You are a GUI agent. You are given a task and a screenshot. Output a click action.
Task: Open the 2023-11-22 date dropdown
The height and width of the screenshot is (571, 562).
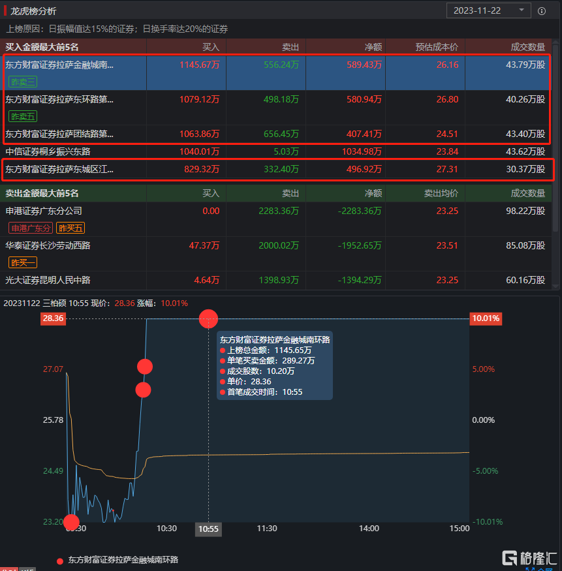coord(488,10)
